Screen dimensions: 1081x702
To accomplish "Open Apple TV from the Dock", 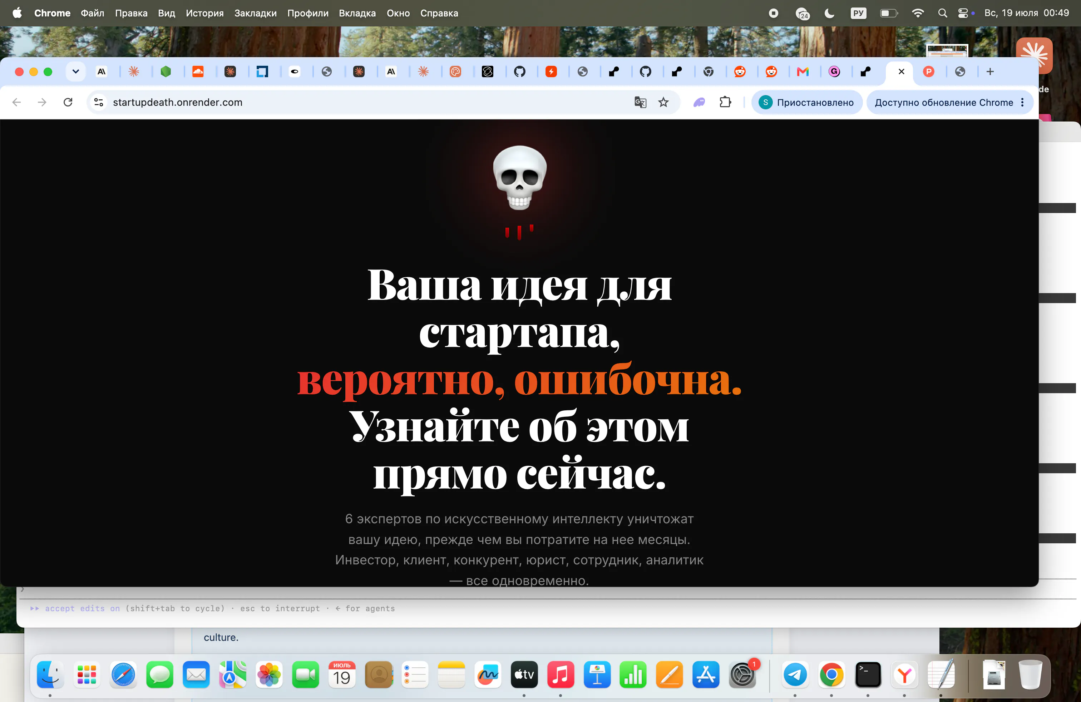I will point(524,674).
